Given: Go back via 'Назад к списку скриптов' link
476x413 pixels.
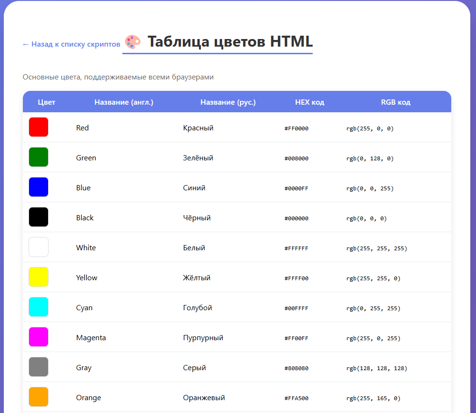Looking at the screenshot, I should pos(71,44).
